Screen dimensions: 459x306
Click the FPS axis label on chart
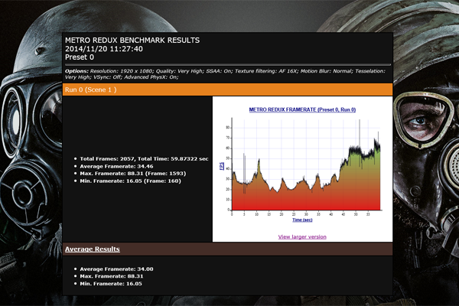222,164
